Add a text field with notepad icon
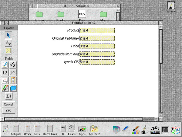The height and width of the screenshot is (137, 182). pos(5,65)
